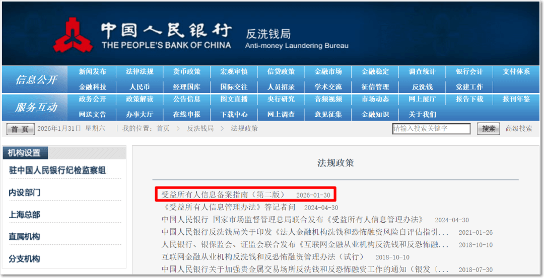
Task: Open 互联网金融从业机构…管理办法（试行） article
Action: click(264, 257)
